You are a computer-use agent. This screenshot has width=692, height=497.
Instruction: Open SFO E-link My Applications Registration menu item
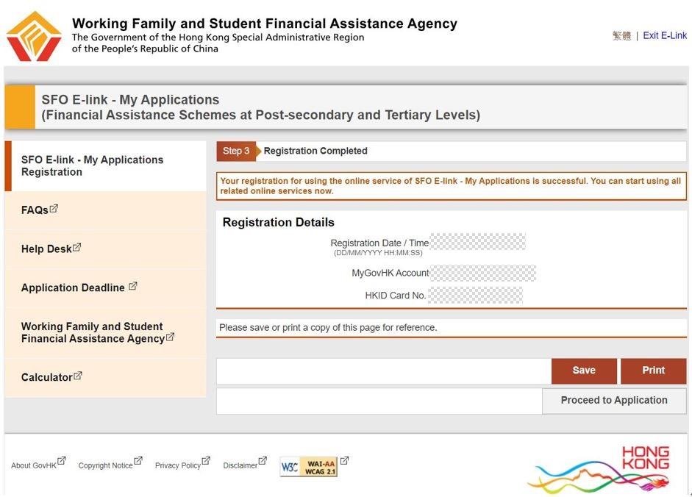[x=92, y=166]
